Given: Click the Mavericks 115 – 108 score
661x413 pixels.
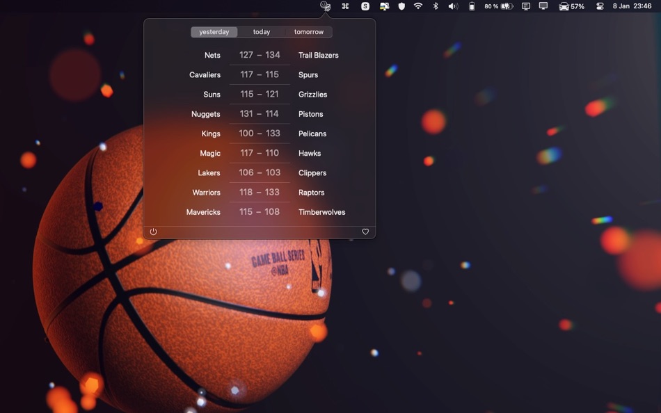Looking at the screenshot, I should tap(260, 211).
